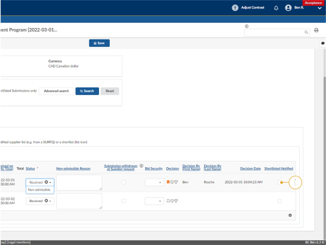Click the Reset button
Viewport: 326px width, 245px height.
(110, 91)
